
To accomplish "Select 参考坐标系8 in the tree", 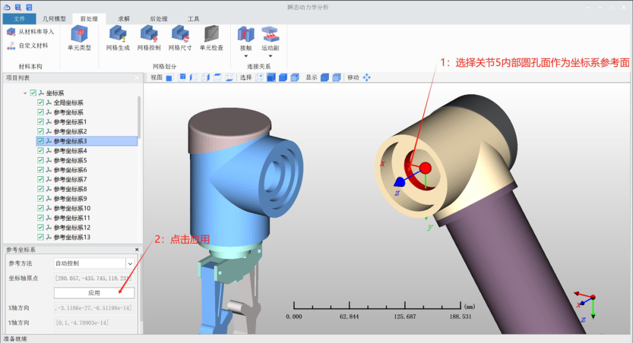I will [x=70, y=189].
